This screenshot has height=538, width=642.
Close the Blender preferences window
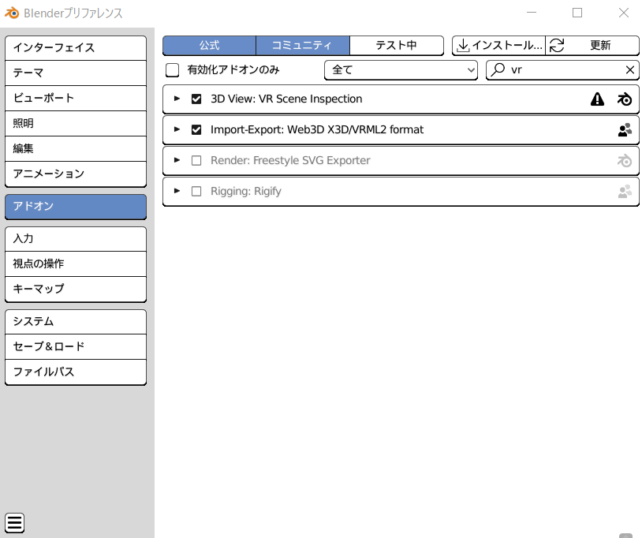click(x=624, y=13)
